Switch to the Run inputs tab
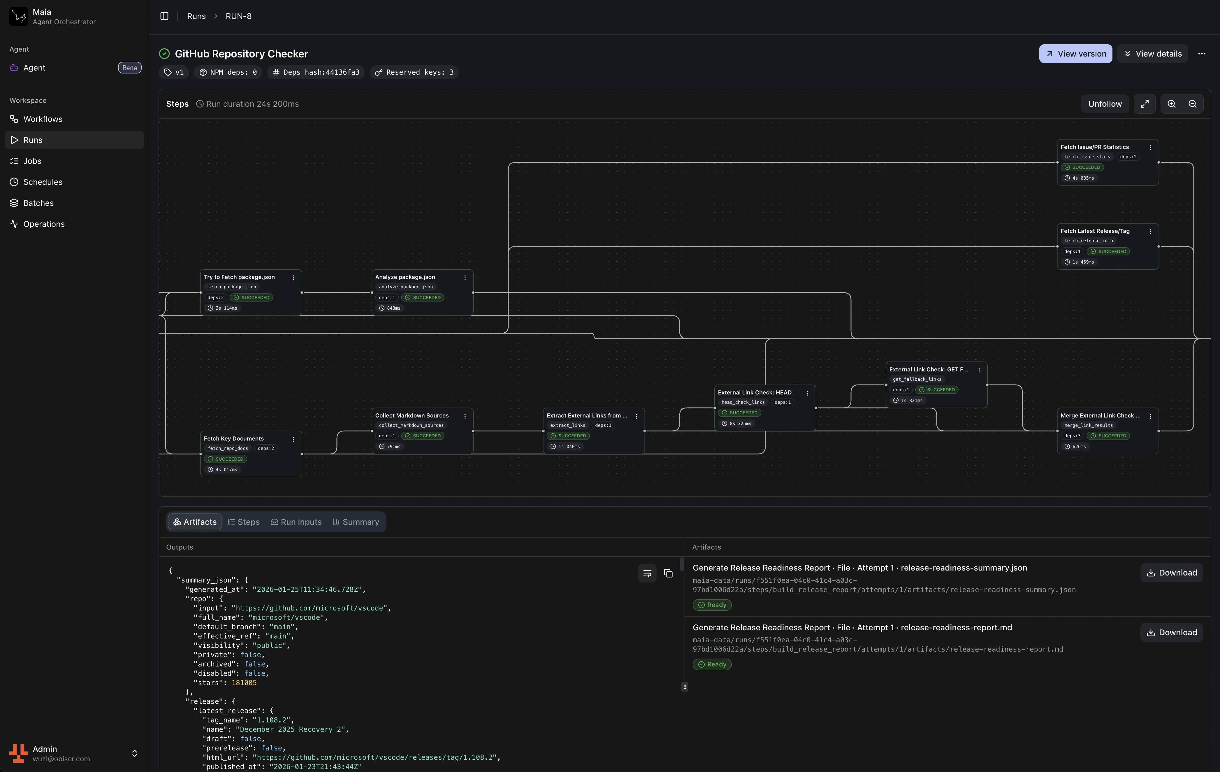Image resolution: width=1220 pixels, height=772 pixels. [x=296, y=522]
